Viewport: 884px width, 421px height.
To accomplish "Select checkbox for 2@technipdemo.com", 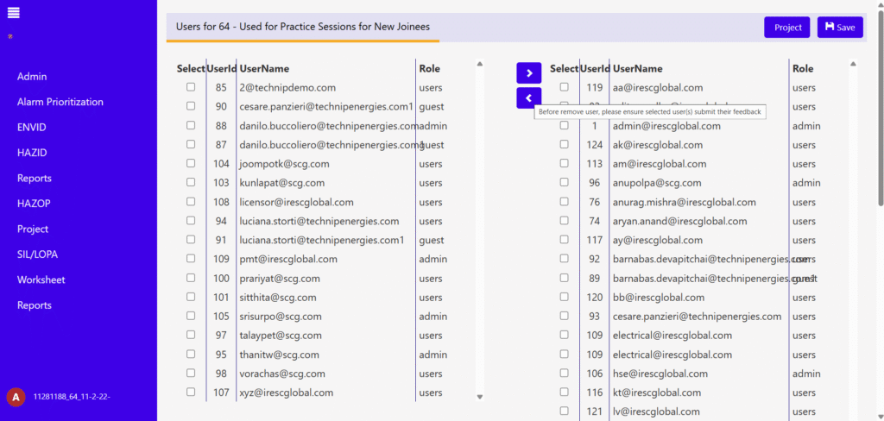I will coord(191,87).
